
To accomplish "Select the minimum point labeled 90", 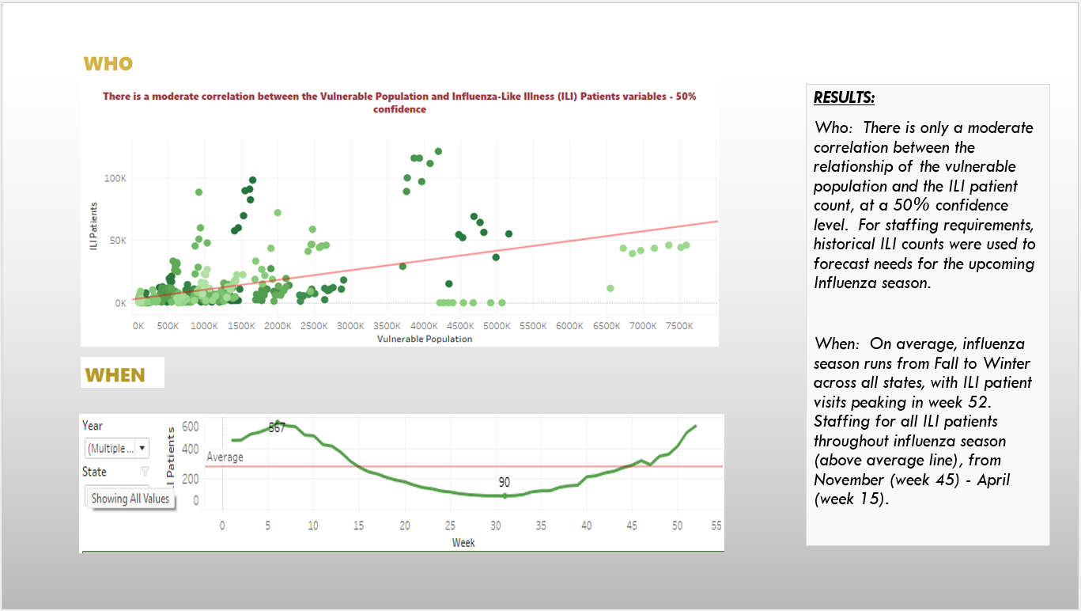I will click(x=505, y=495).
